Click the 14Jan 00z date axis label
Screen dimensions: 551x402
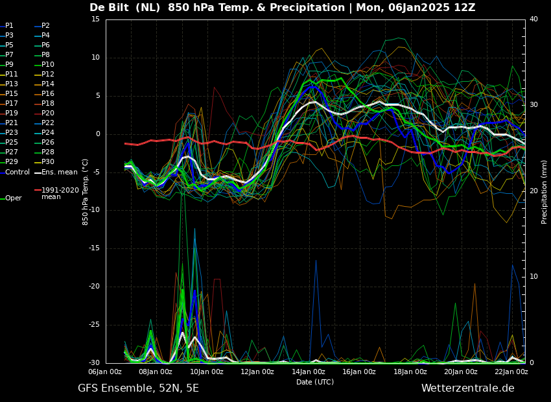click(x=308, y=372)
